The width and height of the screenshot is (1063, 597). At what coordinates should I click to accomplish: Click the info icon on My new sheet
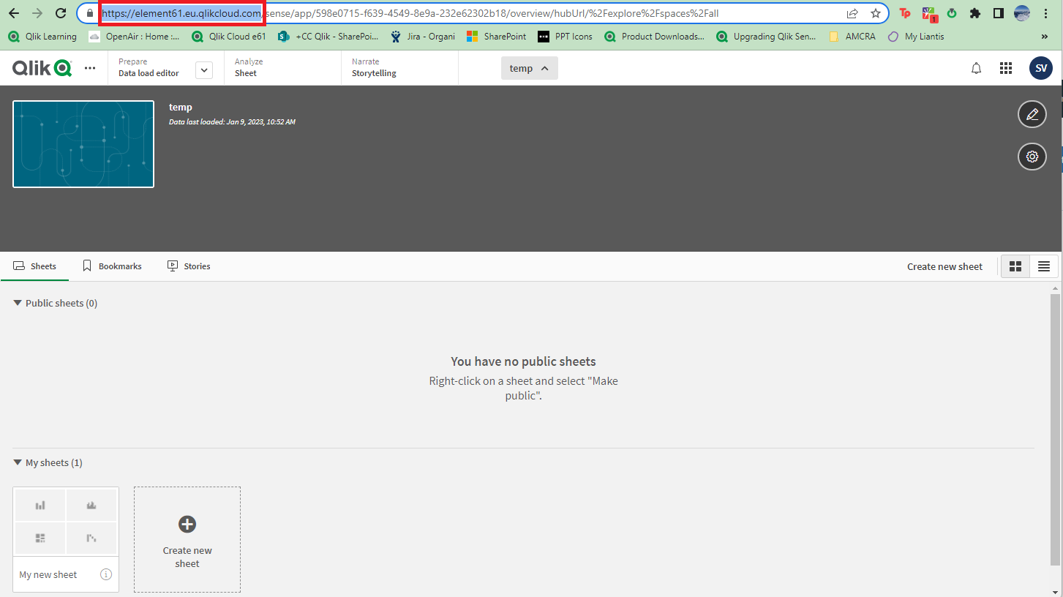(106, 574)
